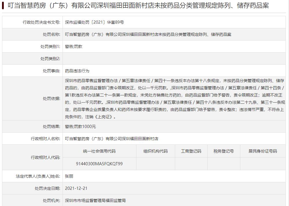Click the 处罚决定日期 label

pos(47,188)
